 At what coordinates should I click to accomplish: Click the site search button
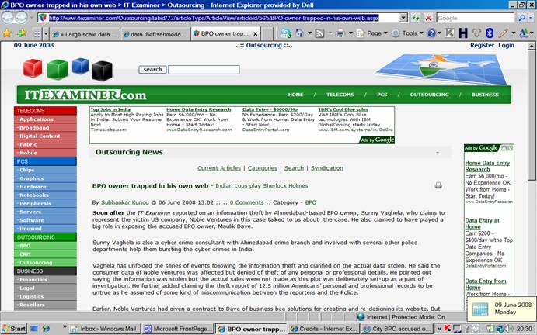point(152,69)
